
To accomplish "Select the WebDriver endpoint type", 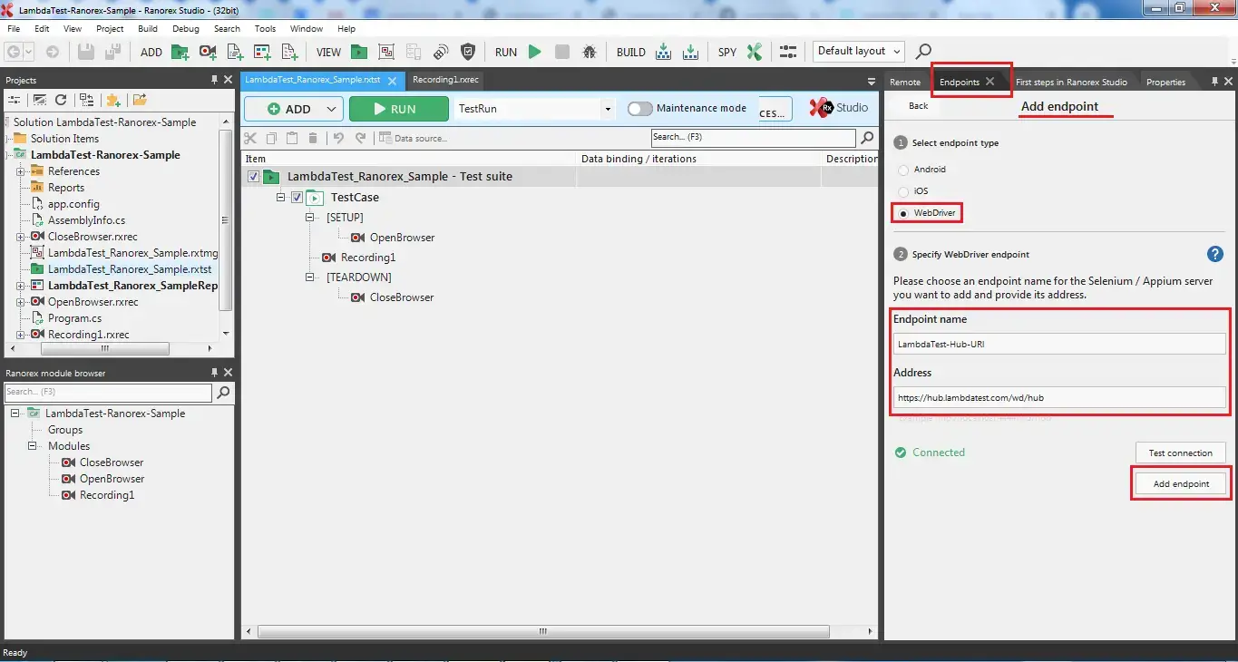I will (x=903, y=212).
